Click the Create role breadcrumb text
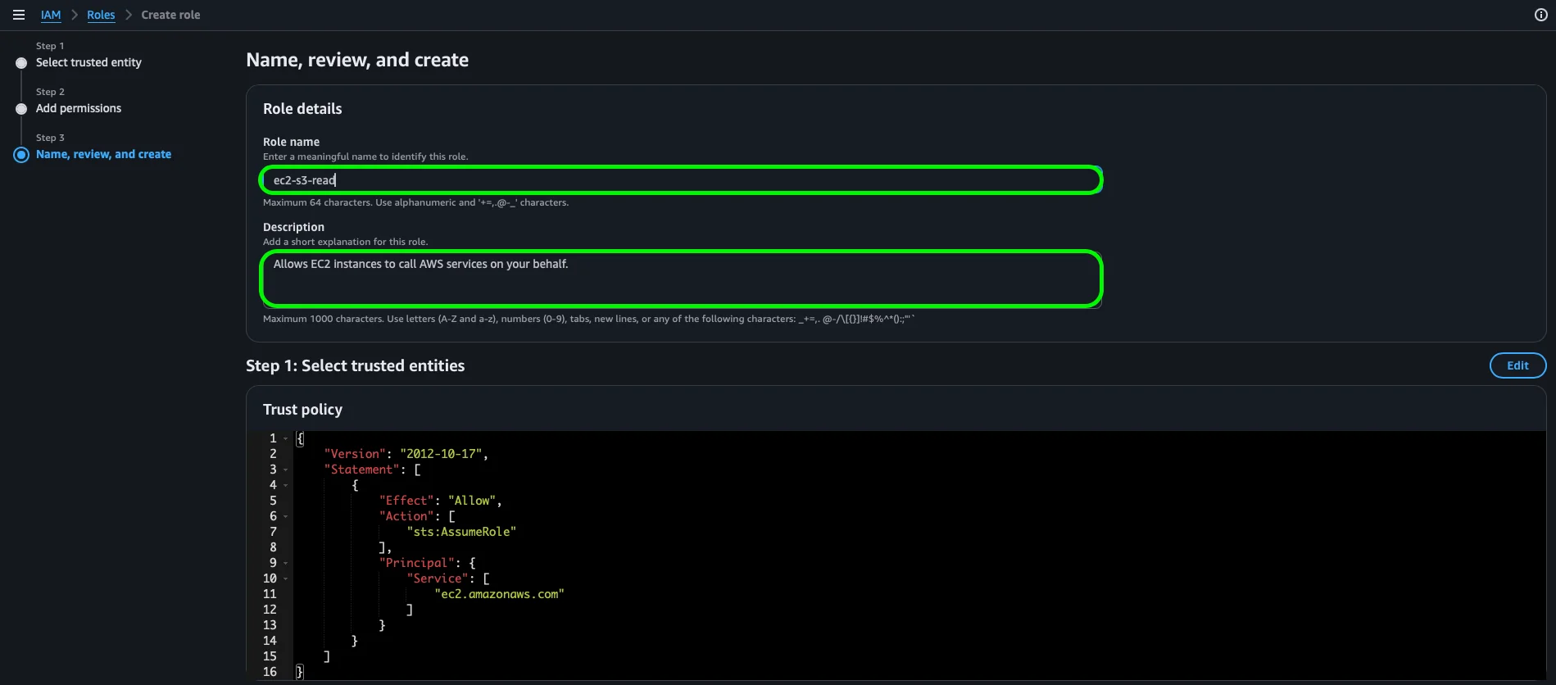Screen dimensions: 1556x685 pyautogui.click(x=170, y=15)
